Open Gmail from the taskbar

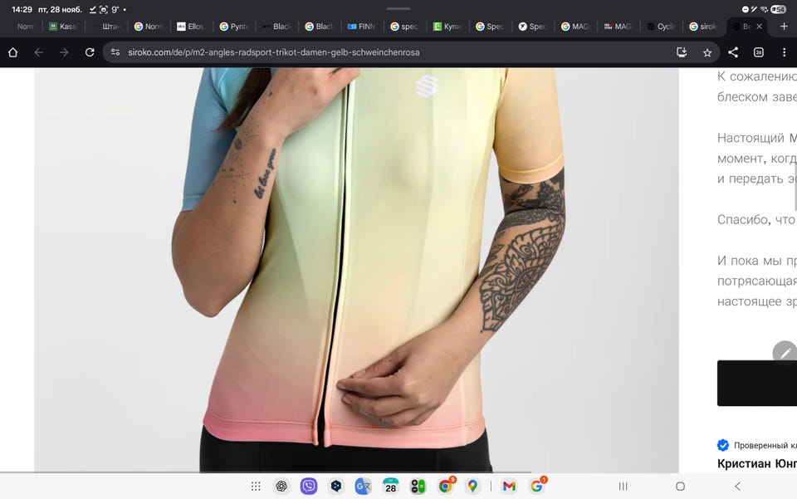[509, 487]
